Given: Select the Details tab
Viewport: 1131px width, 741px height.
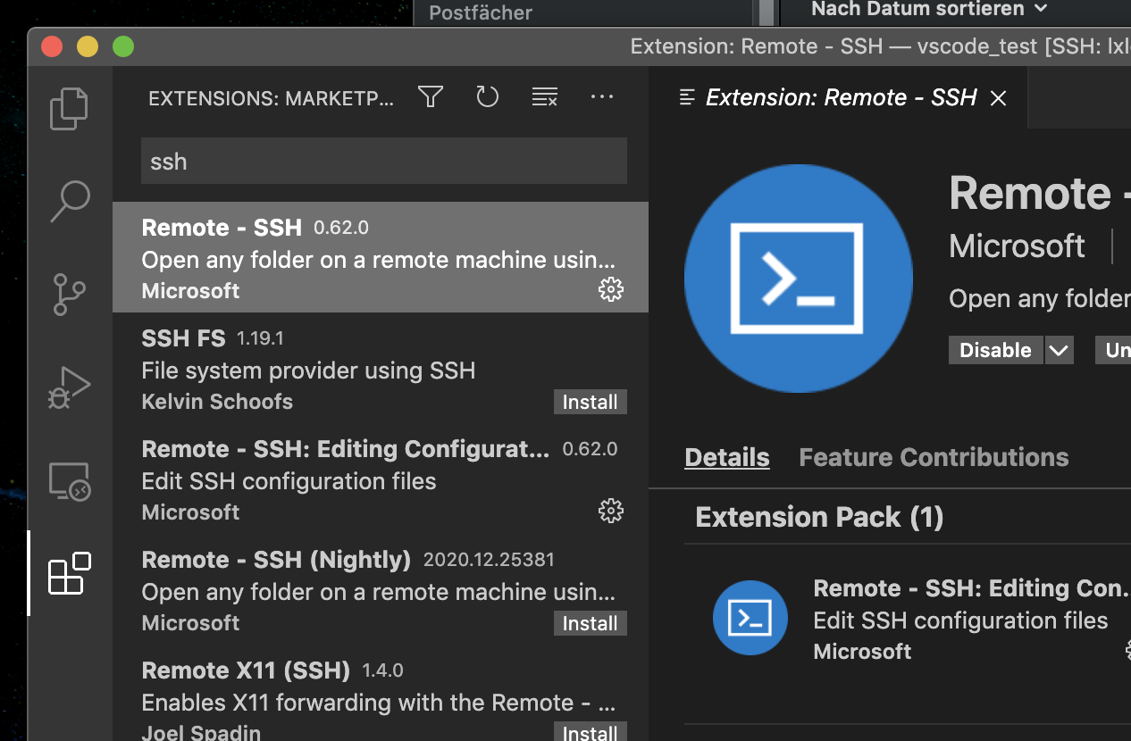Looking at the screenshot, I should coord(726,457).
